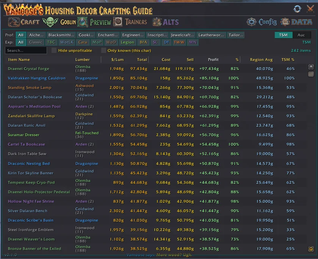Open Config gear icon
This screenshot has height=259, width=318.
[x=252, y=22]
